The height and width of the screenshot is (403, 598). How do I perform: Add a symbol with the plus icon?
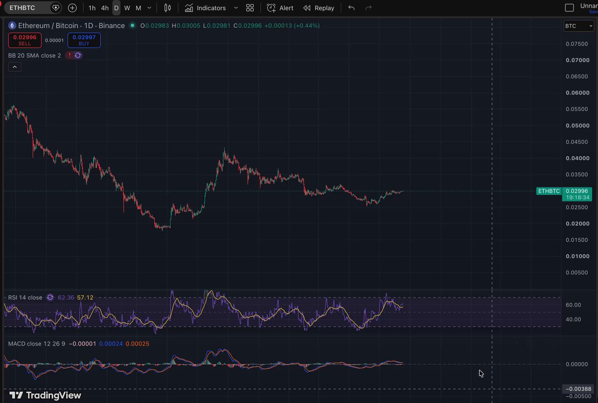pyautogui.click(x=72, y=8)
